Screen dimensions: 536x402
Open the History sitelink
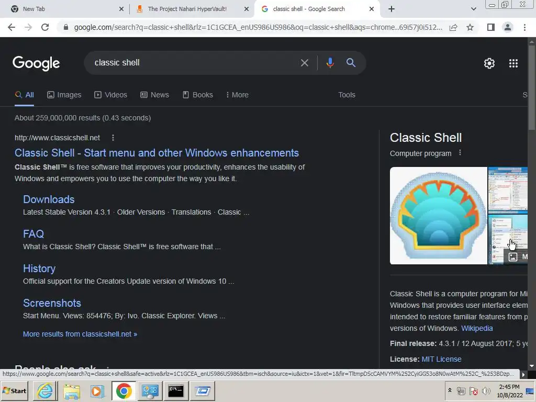tap(39, 269)
